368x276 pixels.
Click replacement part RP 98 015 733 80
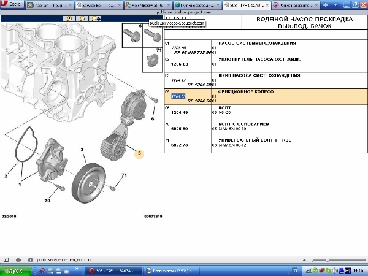point(193,52)
